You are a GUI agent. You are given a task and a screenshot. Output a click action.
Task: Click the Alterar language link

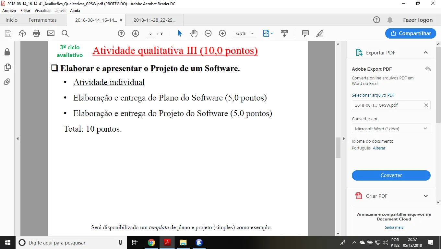(x=379, y=148)
